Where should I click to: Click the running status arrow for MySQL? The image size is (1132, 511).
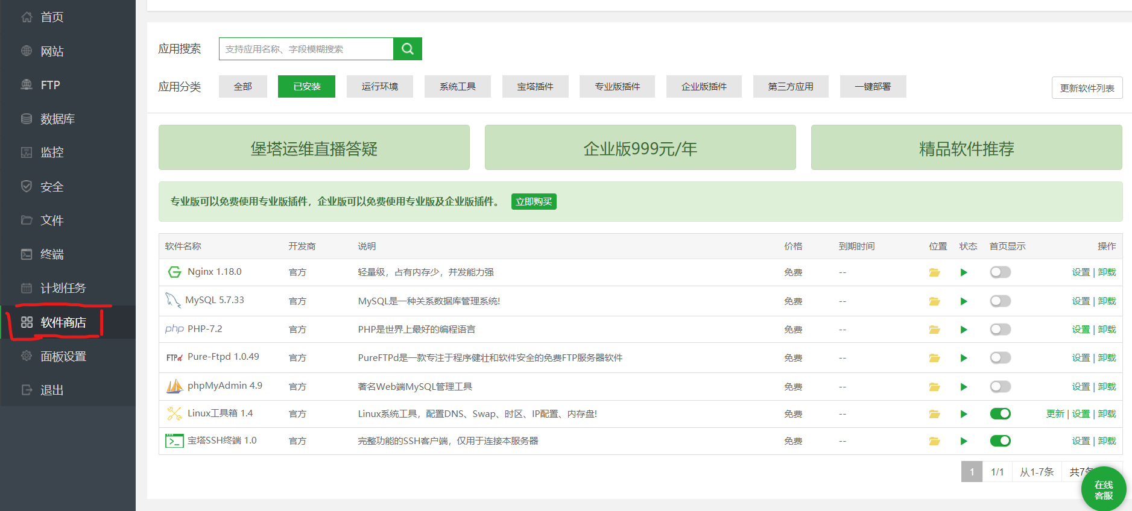[964, 301]
